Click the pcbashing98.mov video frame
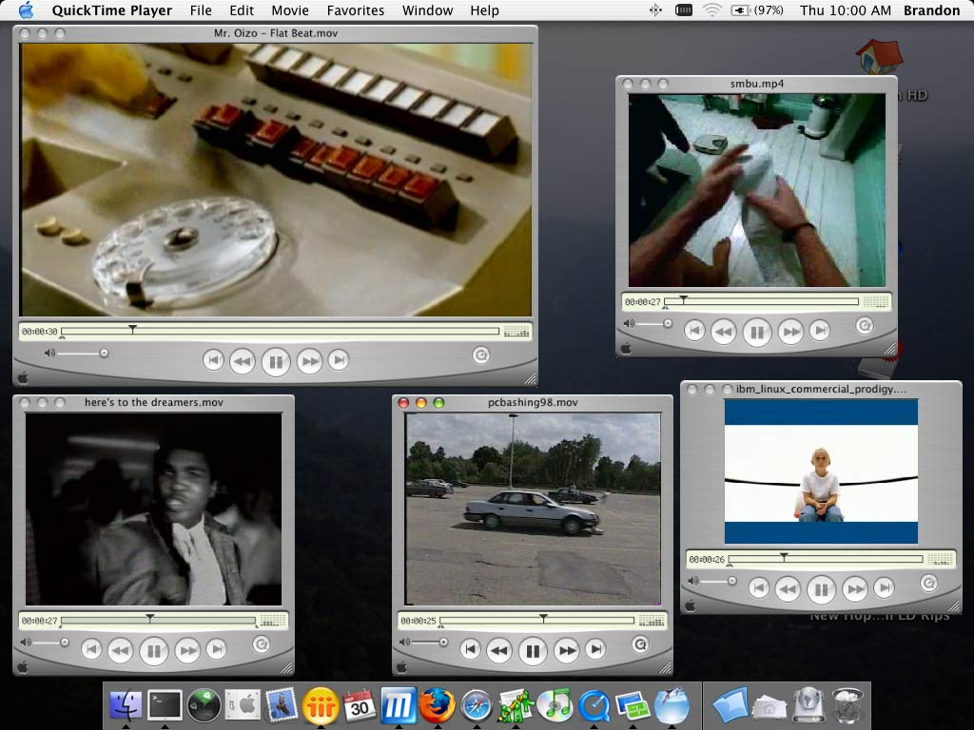This screenshot has height=730, width=974. [x=533, y=509]
